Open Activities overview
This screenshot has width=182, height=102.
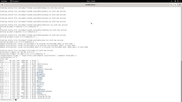coord(4,1)
